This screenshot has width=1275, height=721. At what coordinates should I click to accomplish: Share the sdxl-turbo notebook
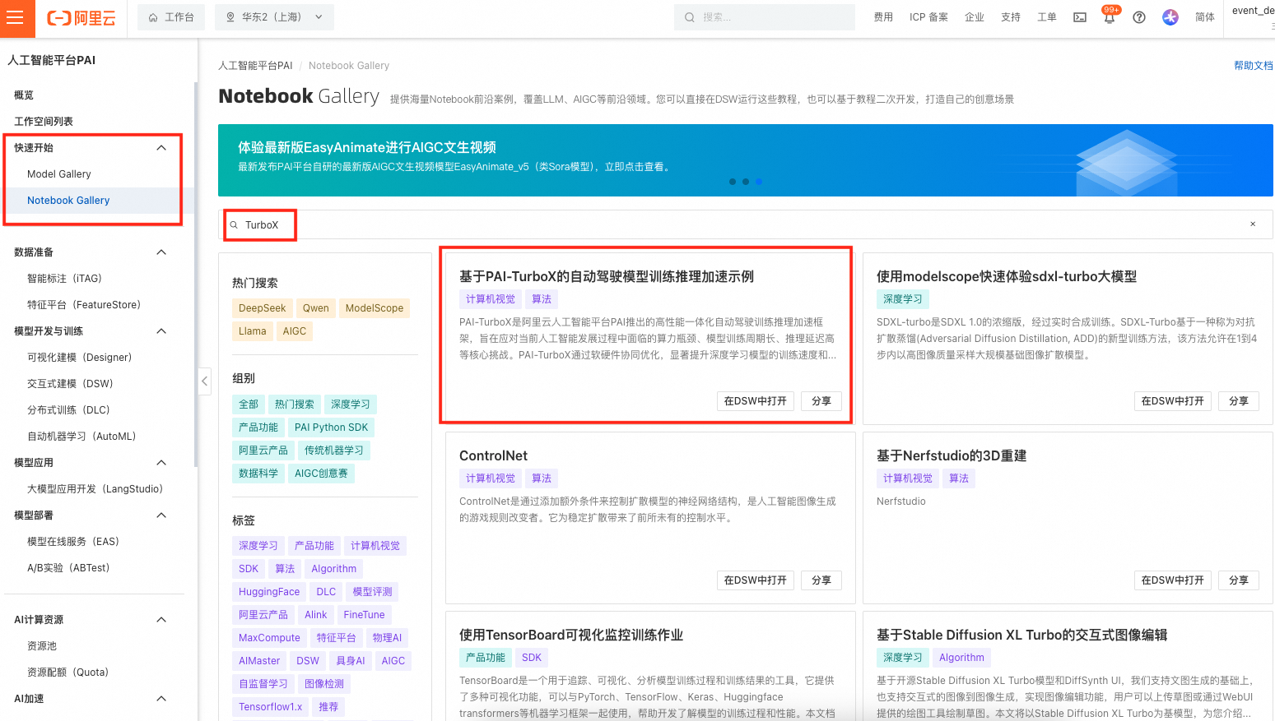click(x=1239, y=401)
